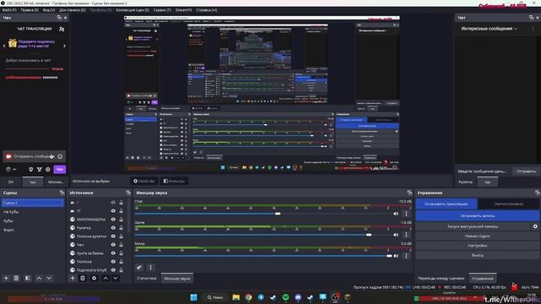Image resolution: width=541 pixels, height=304 pixels.
Task: Click purple Чат send button
Action: coord(60,169)
